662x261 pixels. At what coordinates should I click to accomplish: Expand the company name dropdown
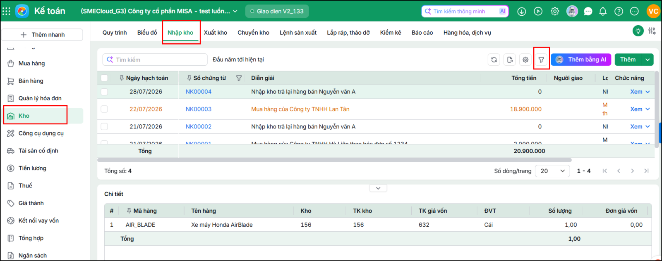point(235,11)
